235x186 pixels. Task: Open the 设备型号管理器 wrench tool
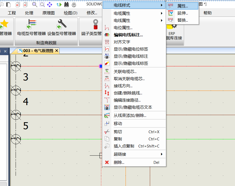62,28
